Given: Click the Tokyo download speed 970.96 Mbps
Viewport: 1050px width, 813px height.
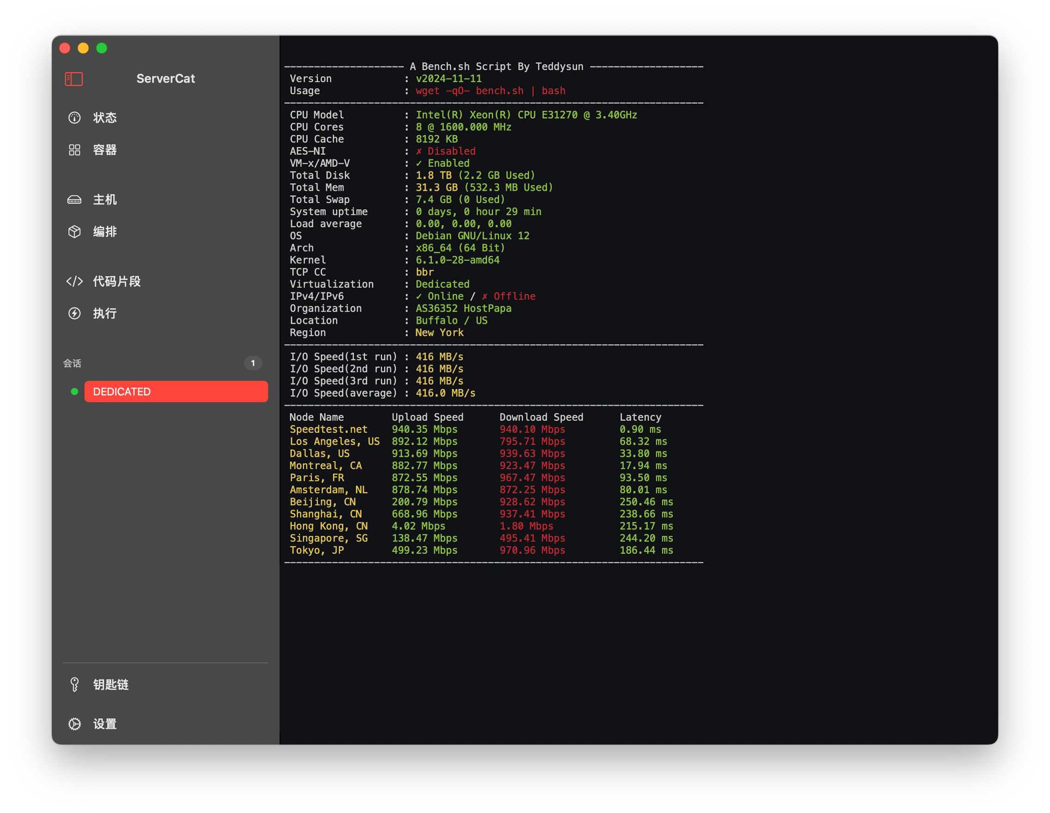Looking at the screenshot, I should pyautogui.click(x=532, y=550).
